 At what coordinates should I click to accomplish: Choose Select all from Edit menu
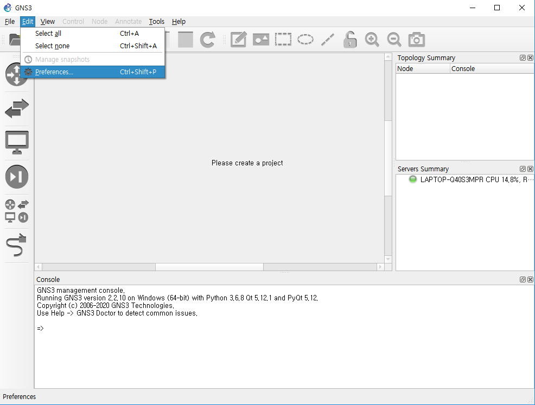click(92, 34)
